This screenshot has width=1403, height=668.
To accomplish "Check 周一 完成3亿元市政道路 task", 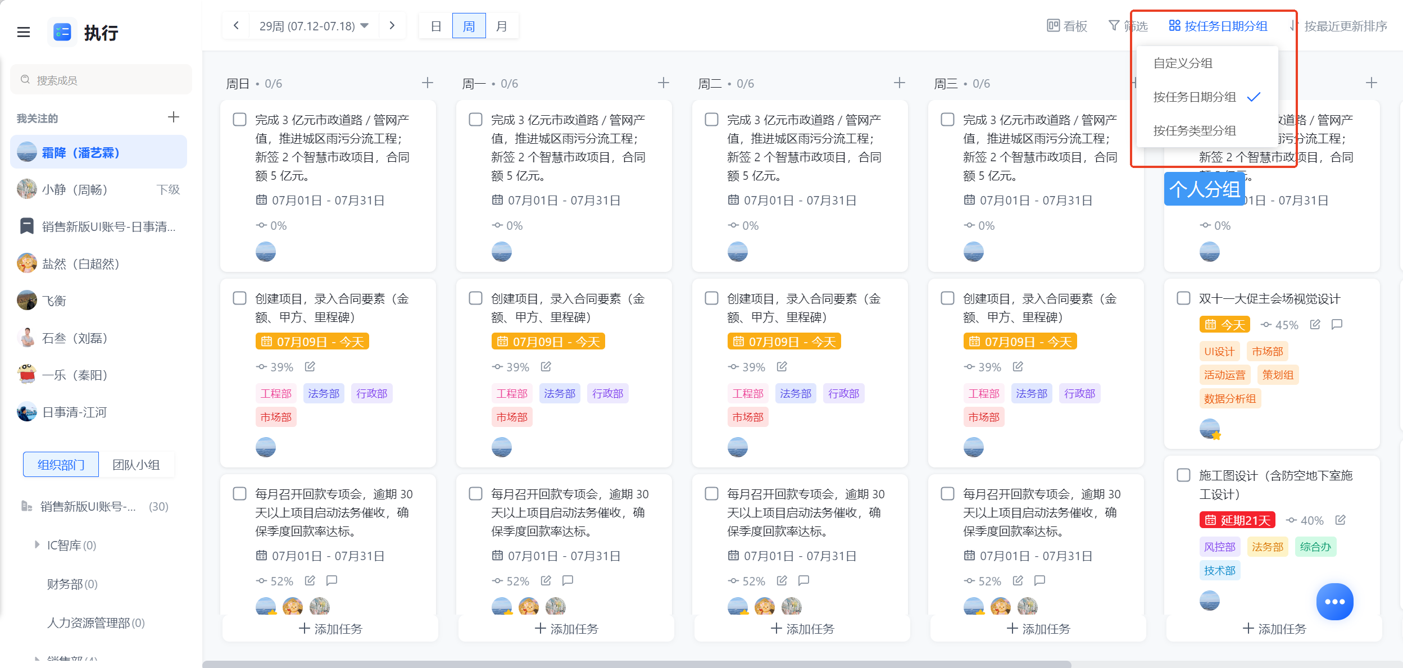I will click(476, 120).
